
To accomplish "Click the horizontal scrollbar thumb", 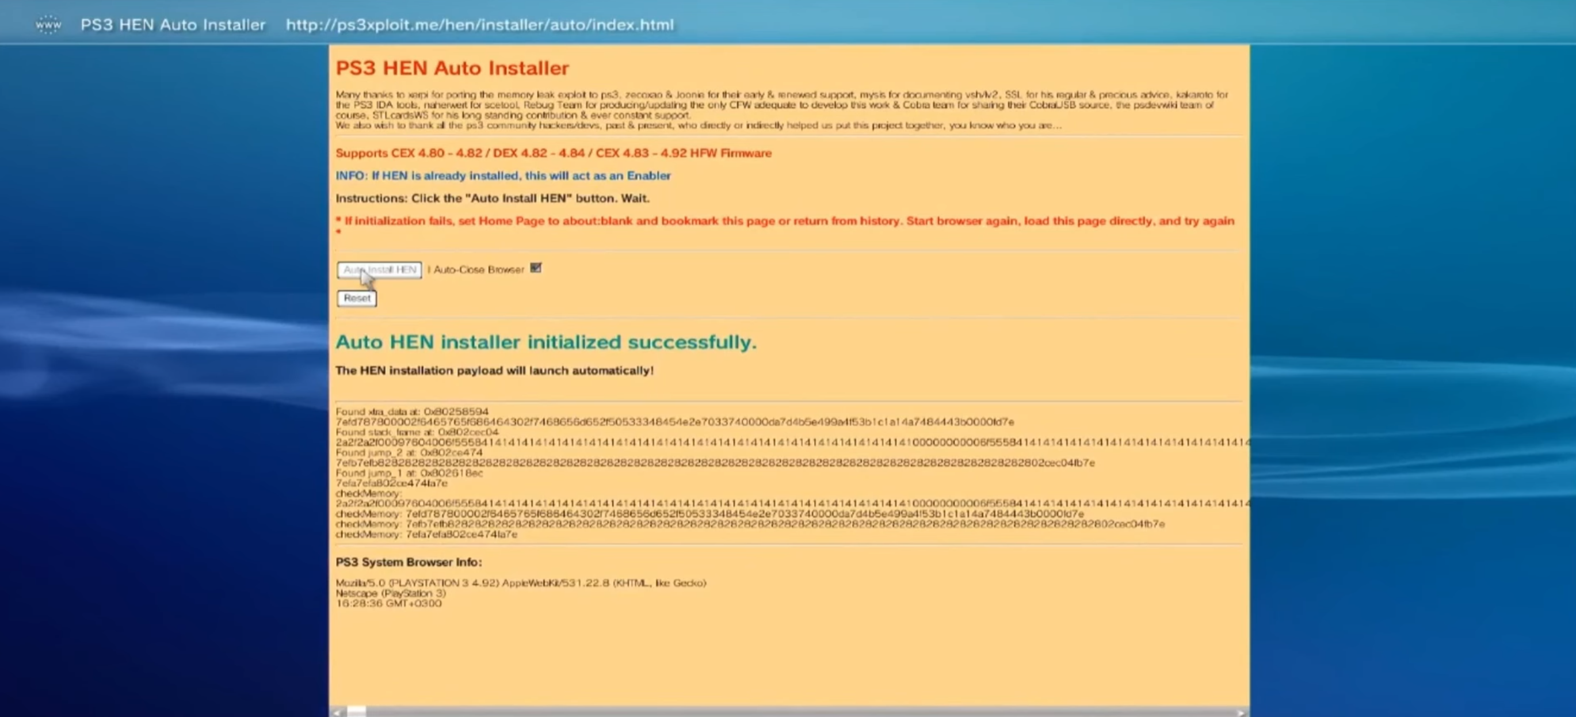I will (x=356, y=711).
